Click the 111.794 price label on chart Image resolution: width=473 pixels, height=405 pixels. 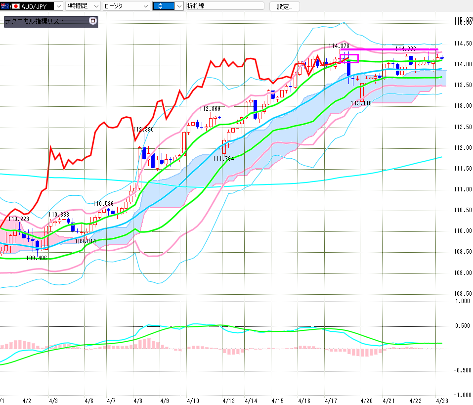223,158
